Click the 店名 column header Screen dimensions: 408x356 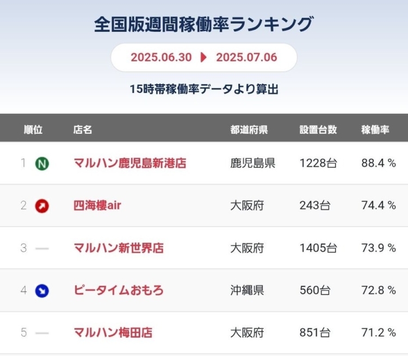(x=83, y=129)
